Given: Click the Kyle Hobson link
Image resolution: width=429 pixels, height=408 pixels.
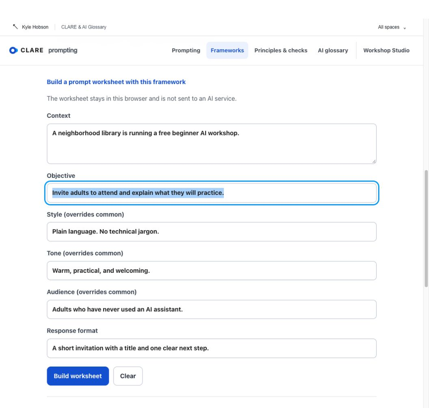Looking at the screenshot, I should point(35,27).
